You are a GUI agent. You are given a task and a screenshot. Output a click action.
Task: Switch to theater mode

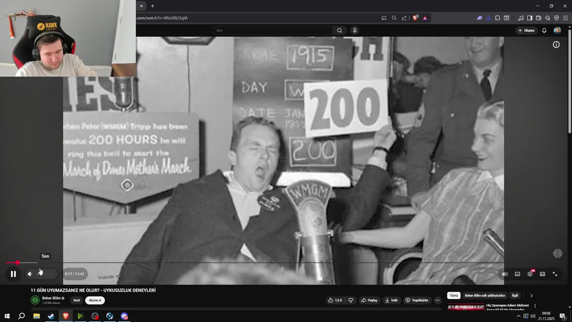click(543, 274)
